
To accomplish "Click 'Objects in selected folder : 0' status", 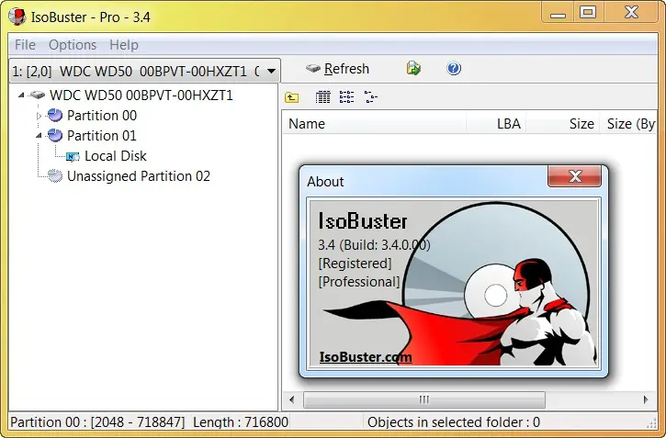I will pyautogui.click(x=454, y=421).
